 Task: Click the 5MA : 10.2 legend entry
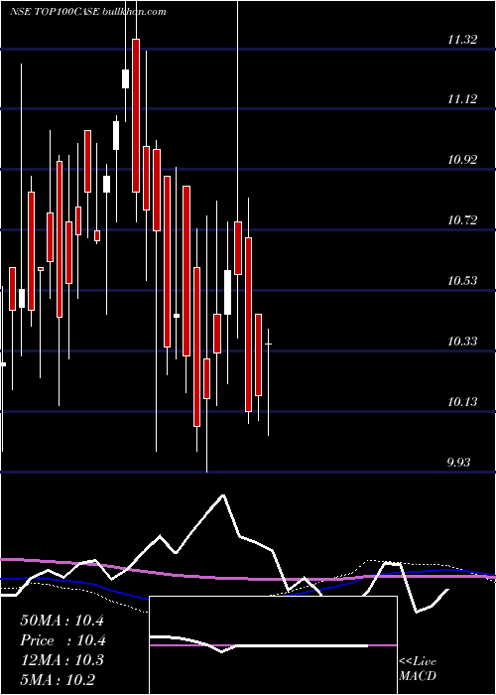coord(58,679)
